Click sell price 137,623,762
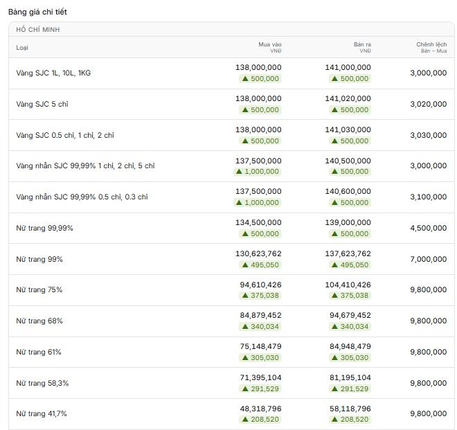457x430 pixels. pyautogui.click(x=348, y=254)
